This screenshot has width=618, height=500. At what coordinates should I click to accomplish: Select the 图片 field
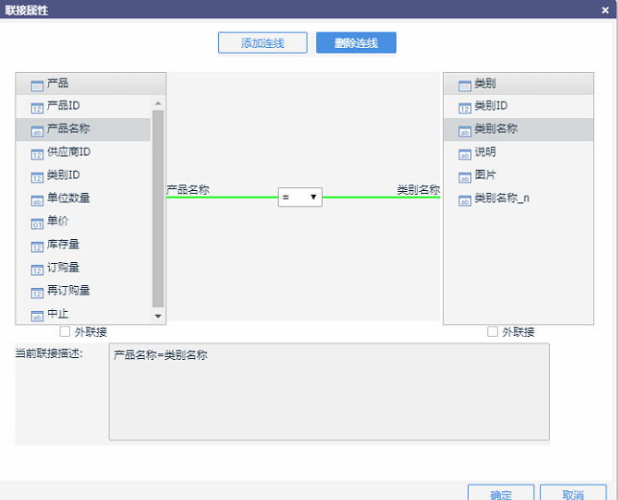(x=518, y=176)
